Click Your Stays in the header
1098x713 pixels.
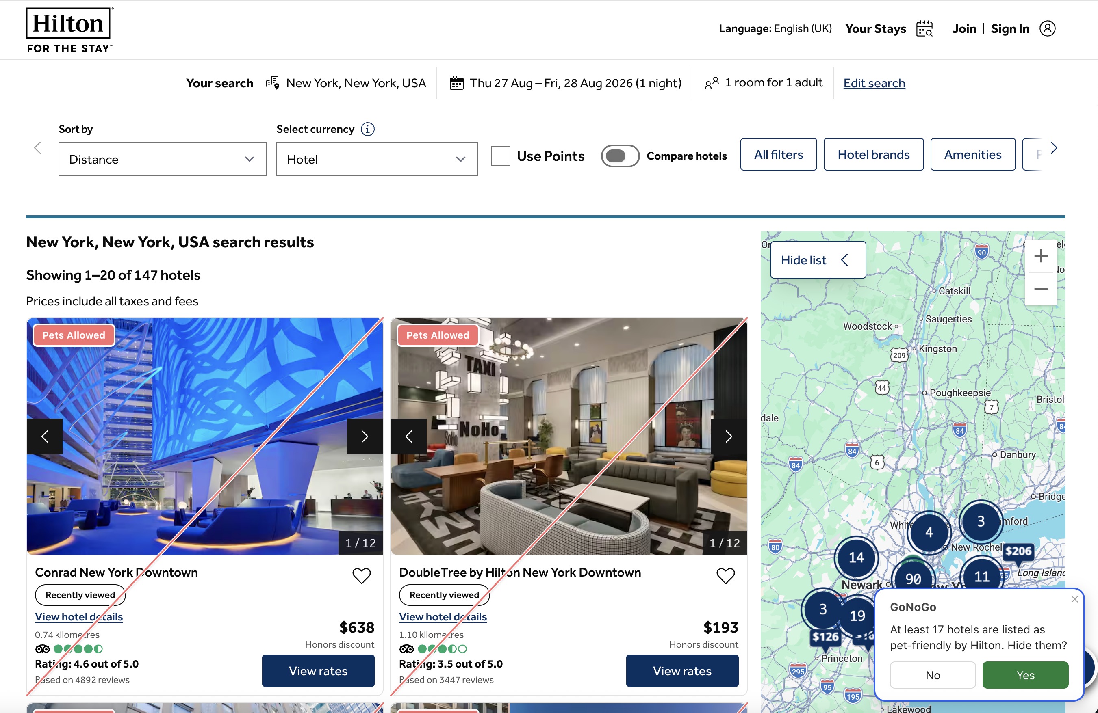(x=875, y=28)
